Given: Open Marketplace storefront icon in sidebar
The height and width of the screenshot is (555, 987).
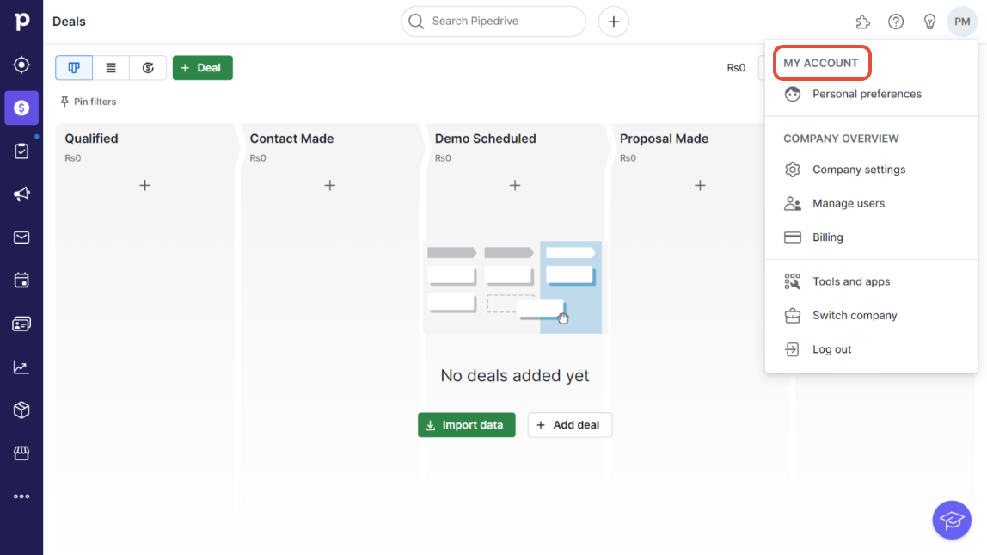Looking at the screenshot, I should 21,453.
